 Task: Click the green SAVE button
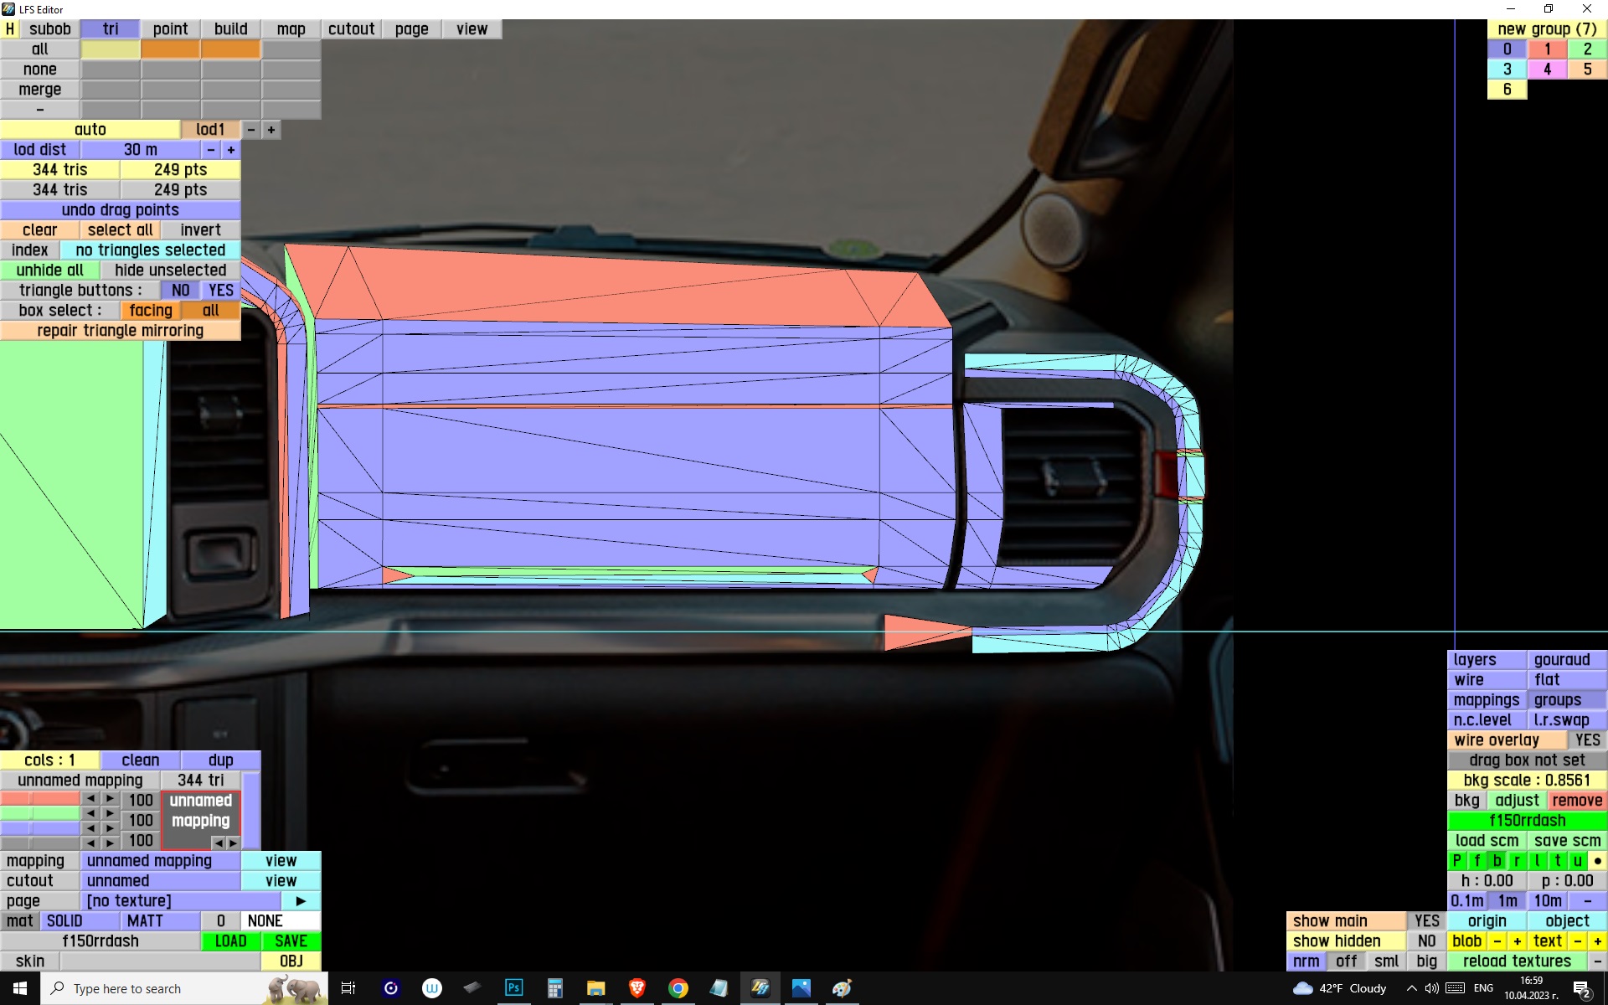tap(291, 941)
